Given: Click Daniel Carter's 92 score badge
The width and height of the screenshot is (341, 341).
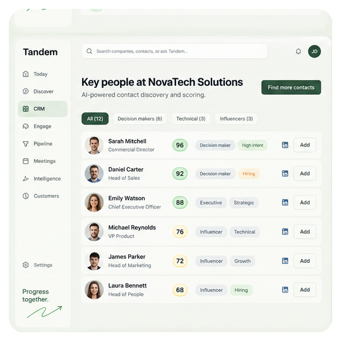Looking at the screenshot, I should (x=180, y=174).
